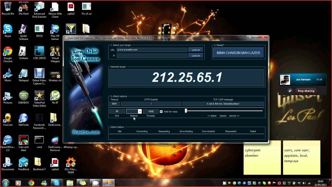Click Joe Hannam's avatar in call widget
Image resolution: width=332 pixels, height=187 pixels.
285,80
